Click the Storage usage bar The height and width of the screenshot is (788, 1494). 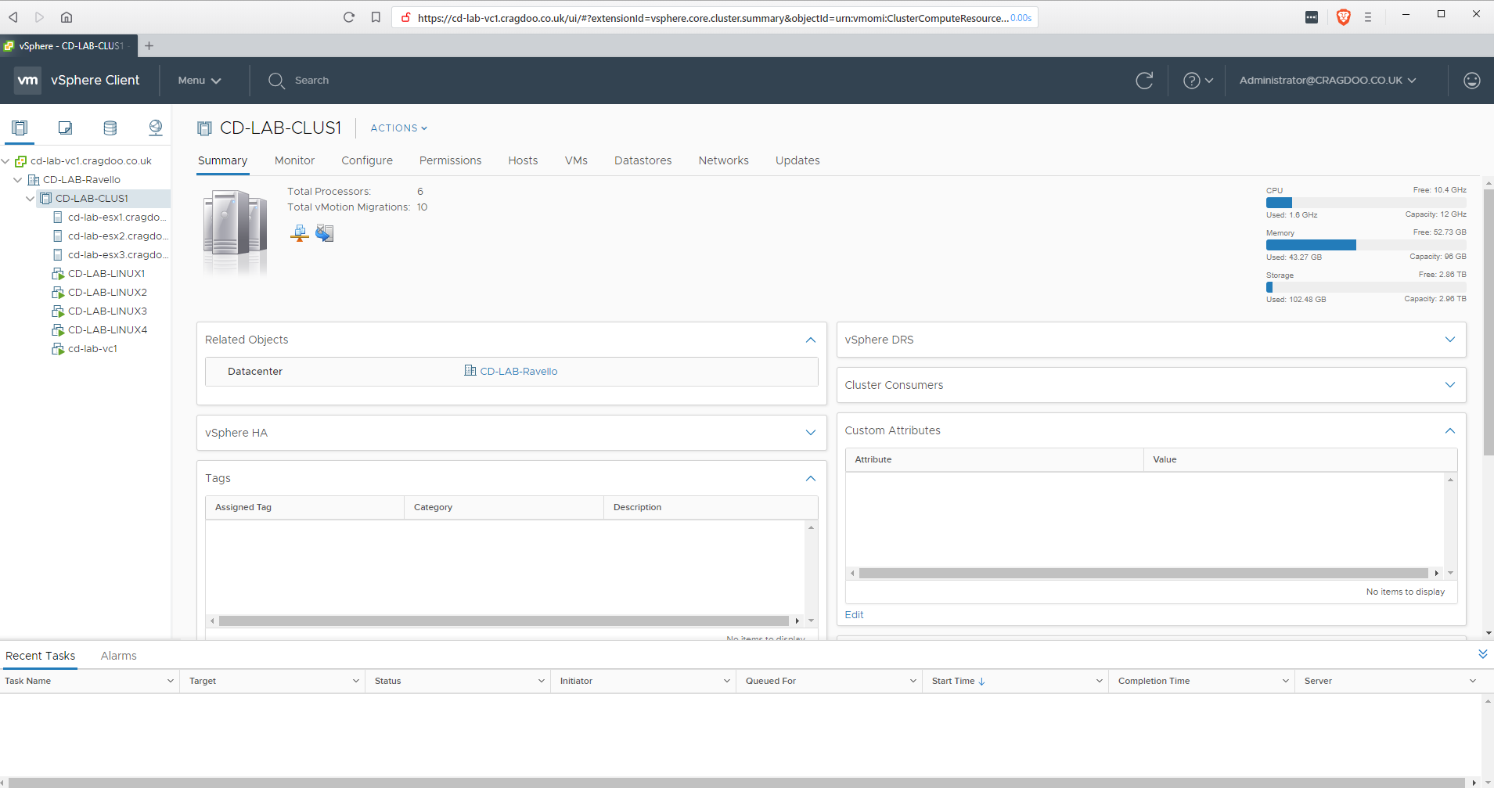[x=1366, y=287]
